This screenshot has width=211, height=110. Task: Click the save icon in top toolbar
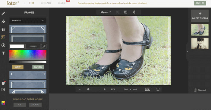(x=126, y=12)
